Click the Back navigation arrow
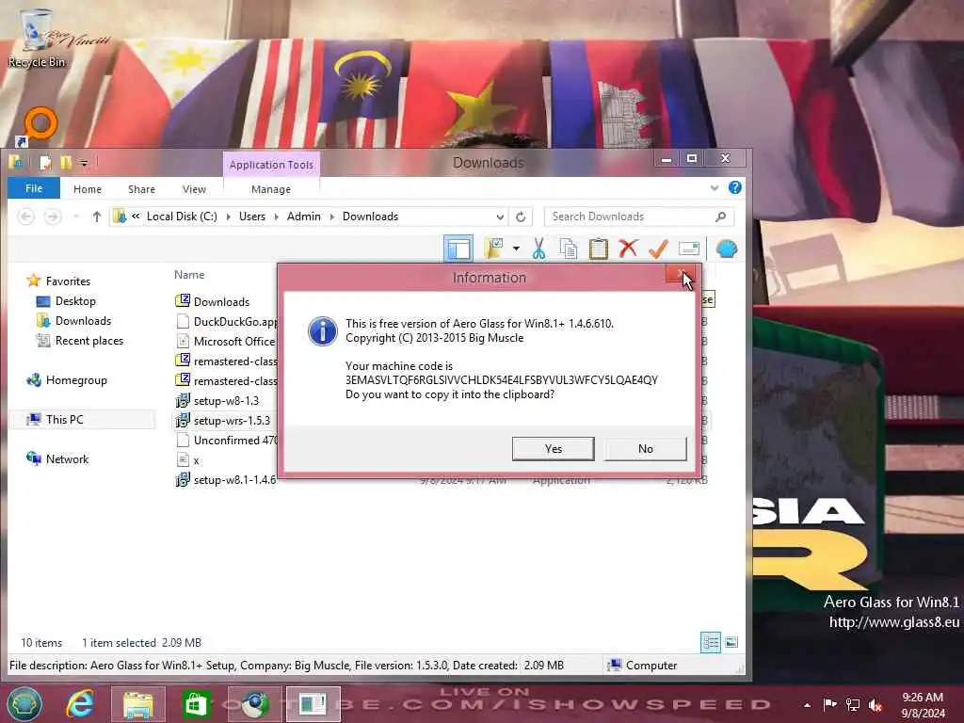 [x=25, y=217]
